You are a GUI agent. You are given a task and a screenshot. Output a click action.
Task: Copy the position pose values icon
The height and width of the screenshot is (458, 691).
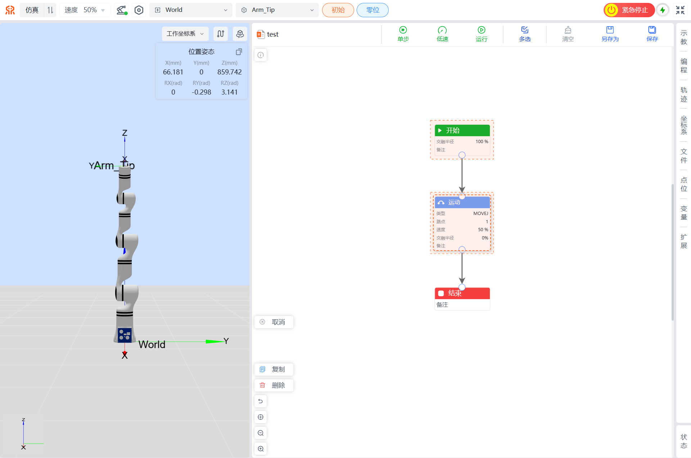click(x=239, y=52)
